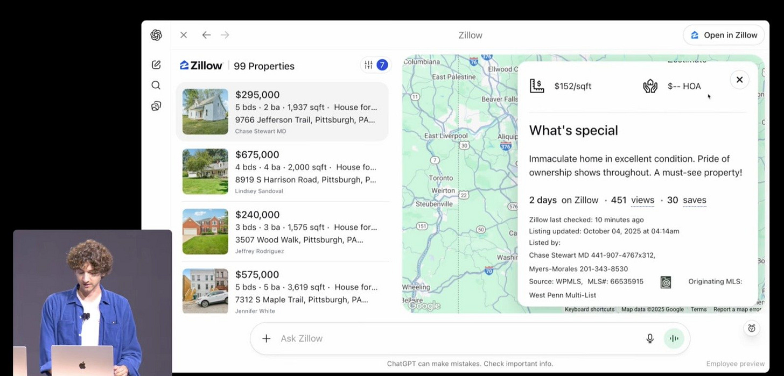Open the $575,000 S Maple Trail listing

coord(282,291)
